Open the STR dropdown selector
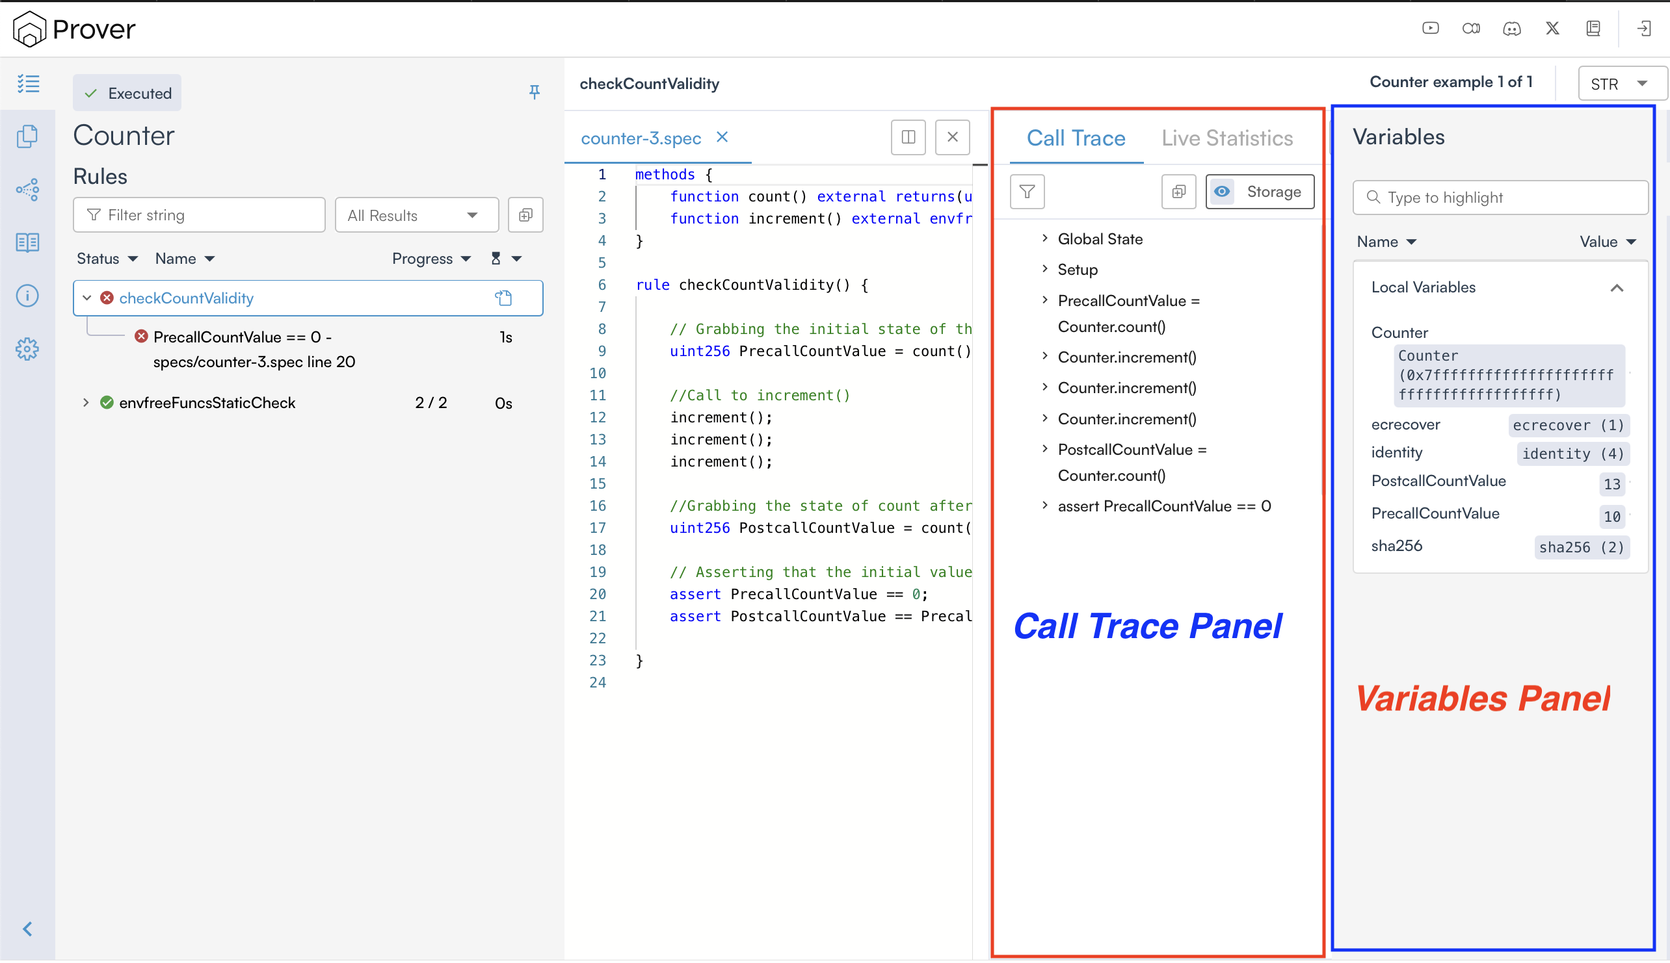This screenshot has height=963, width=1670. [x=1621, y=84]
